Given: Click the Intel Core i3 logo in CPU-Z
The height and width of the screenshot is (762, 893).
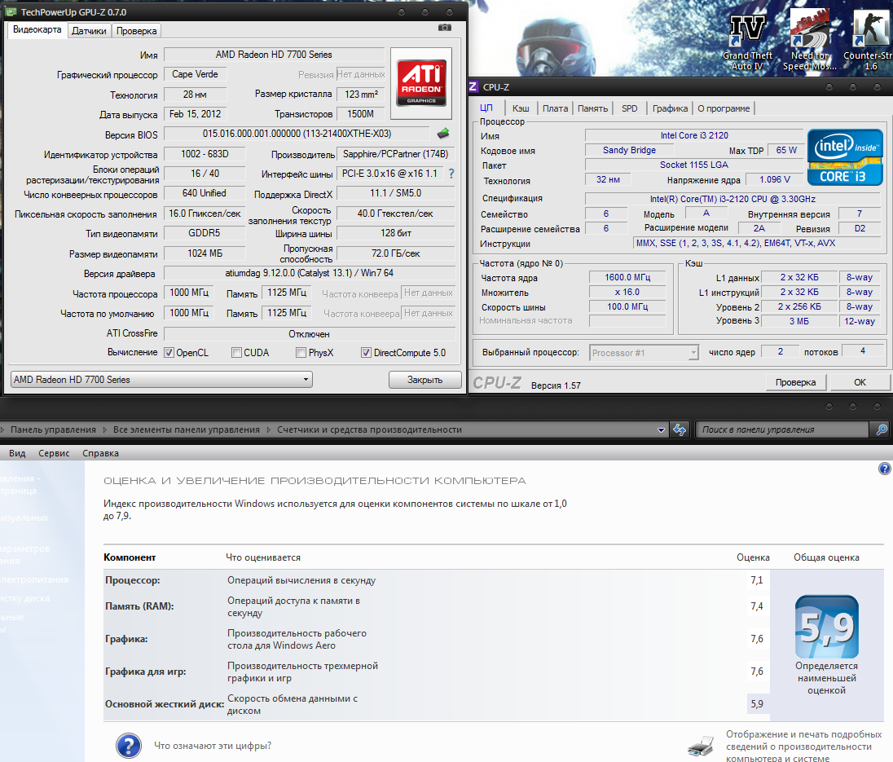Looking at the screenshot, I should click(x=845, y=157).
